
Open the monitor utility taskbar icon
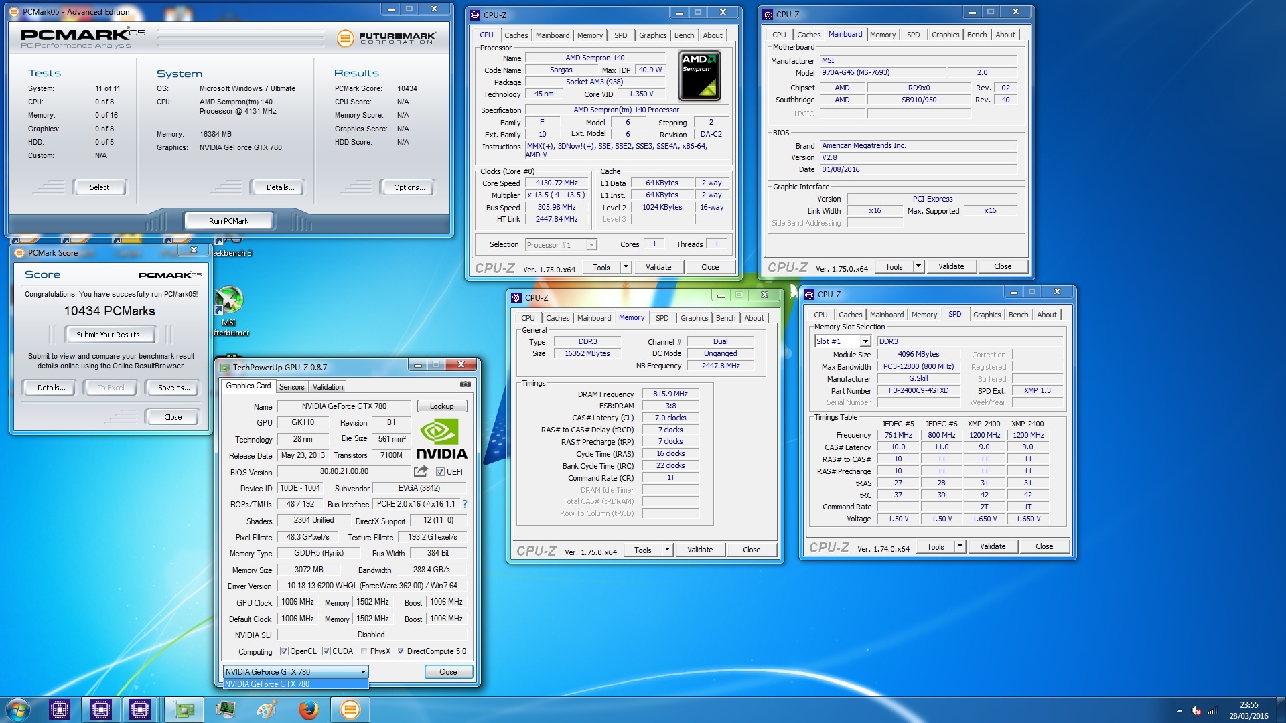tap(226, 710)
